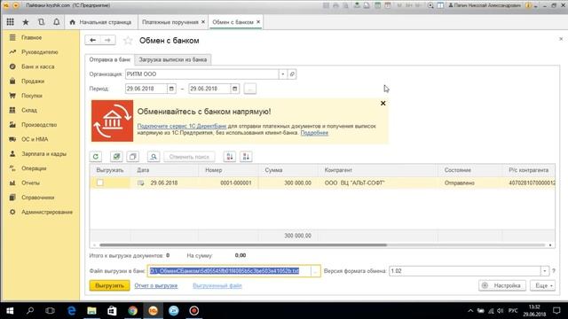Open the Отчет о выгрузке link

click(x=156, y=285)
